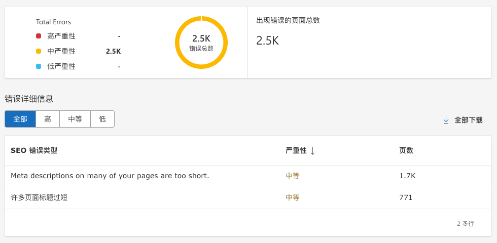This screenshot has height=243, width=497.
Task: Select the 全部 filter tab
Action: tap(20, 119)
